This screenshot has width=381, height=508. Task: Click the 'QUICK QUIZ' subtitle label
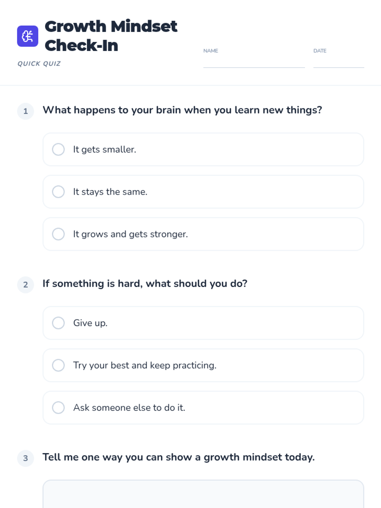click(39, 63)
